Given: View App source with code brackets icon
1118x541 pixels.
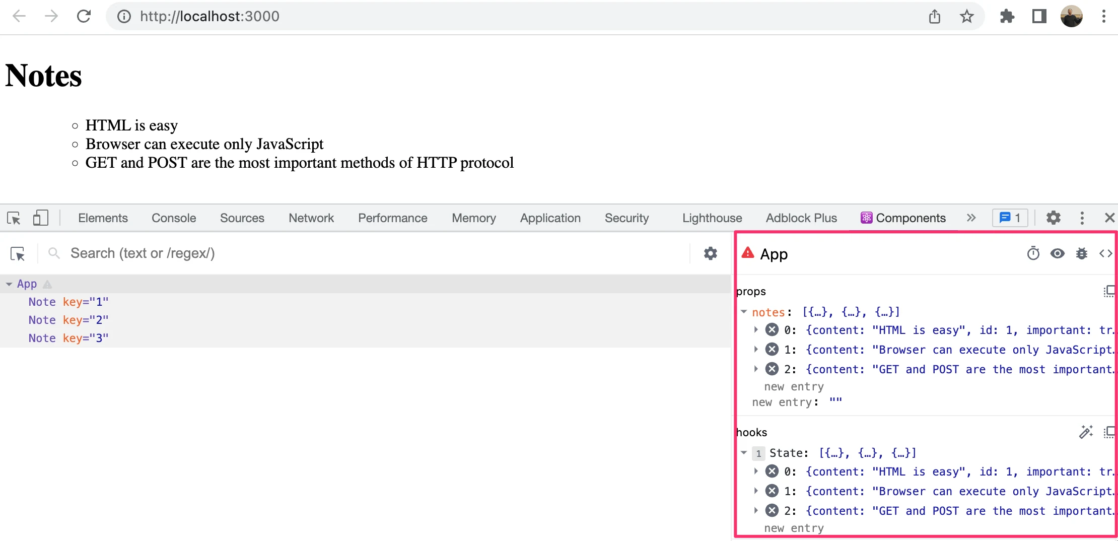Looking at the screenshot, I should click(x=1105, y=253).
